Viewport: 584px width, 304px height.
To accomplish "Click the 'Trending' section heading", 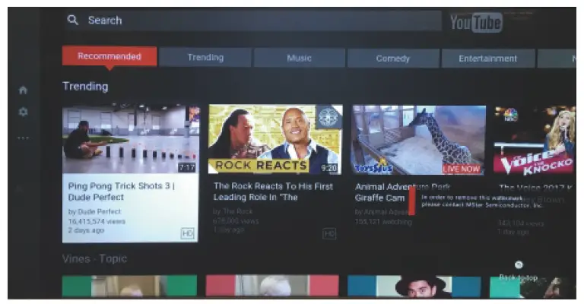I will pyautogui.click(x=86, y=87).
